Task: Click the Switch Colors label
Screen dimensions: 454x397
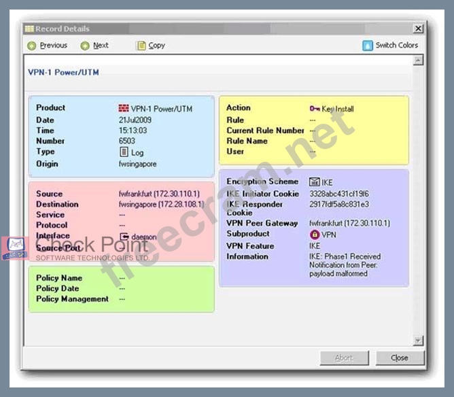Action: [397, 45]
